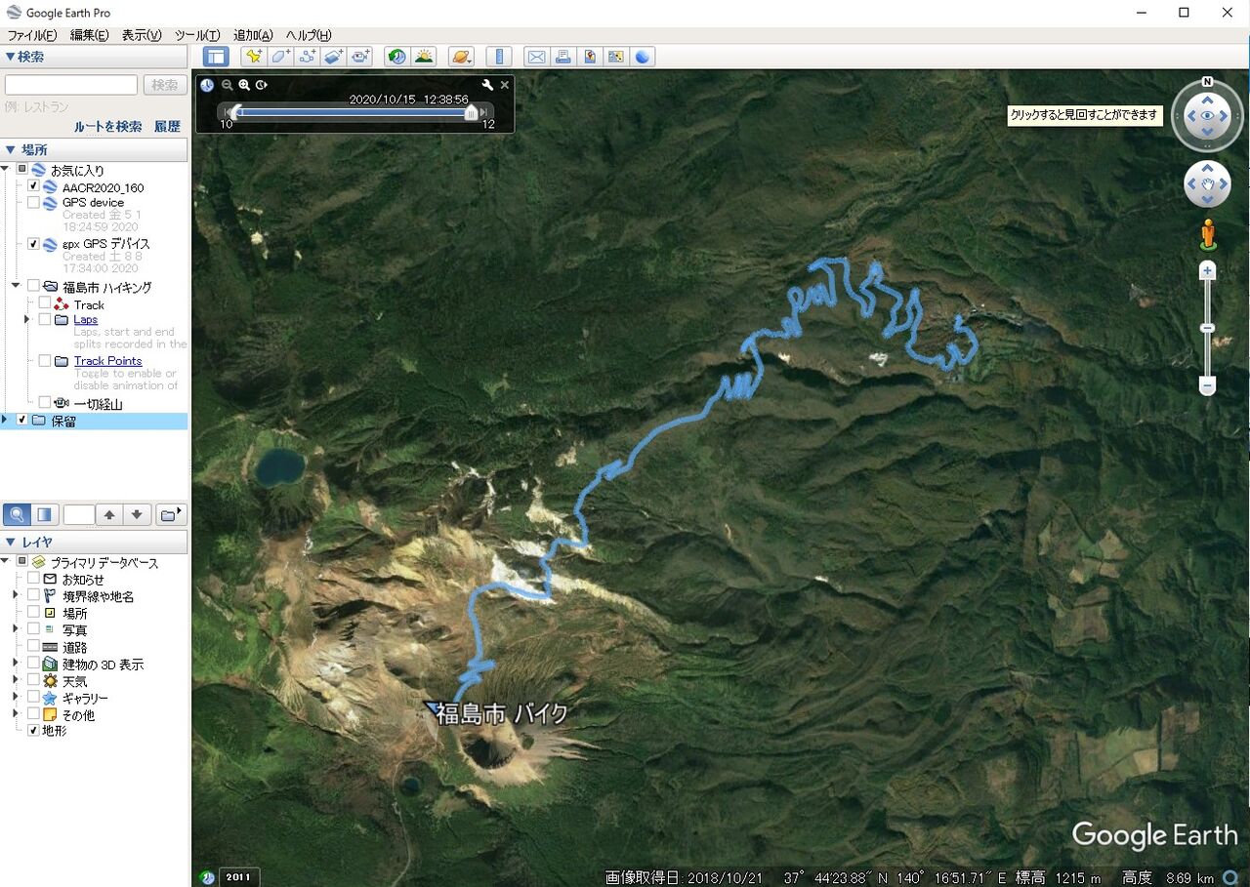Collapse the 検索 panel header
This screenshot has height=887, width=1250.
tap(94, 57)
